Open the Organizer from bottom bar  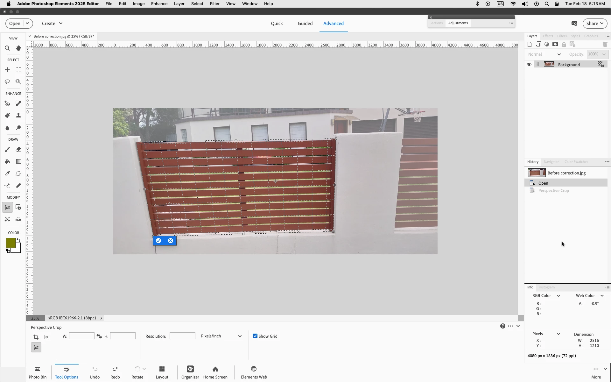[x=190, y=372]
